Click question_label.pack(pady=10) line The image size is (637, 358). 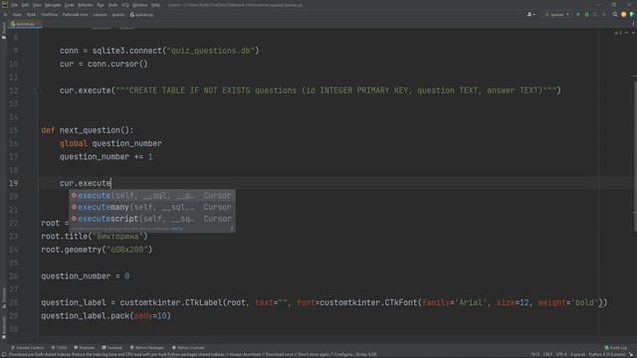pyautogui.click(x=106, y=316)
